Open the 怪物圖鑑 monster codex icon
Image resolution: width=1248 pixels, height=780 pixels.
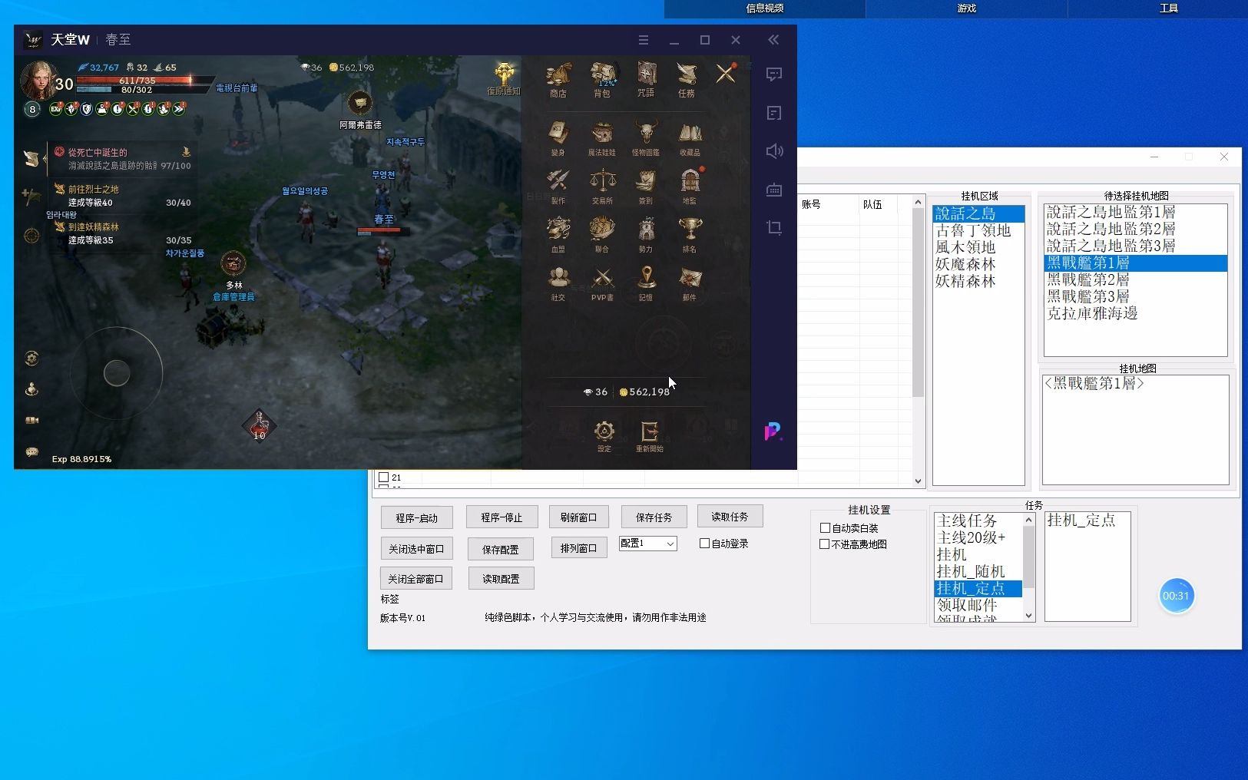pyautogui.click(x=646, y=137)
